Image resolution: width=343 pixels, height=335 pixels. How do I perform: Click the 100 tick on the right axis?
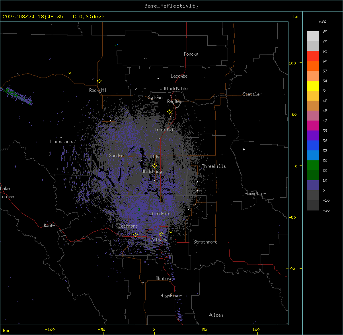pos(292,63)
